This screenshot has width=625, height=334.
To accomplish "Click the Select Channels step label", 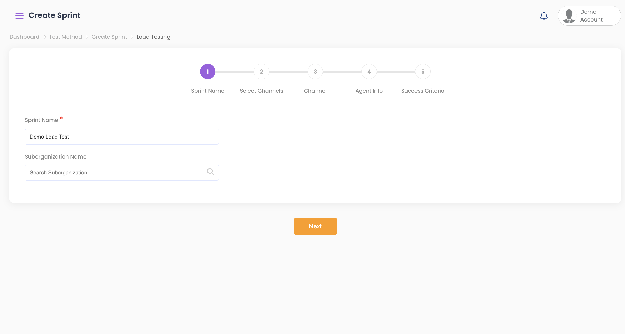I will click(261, 91).
